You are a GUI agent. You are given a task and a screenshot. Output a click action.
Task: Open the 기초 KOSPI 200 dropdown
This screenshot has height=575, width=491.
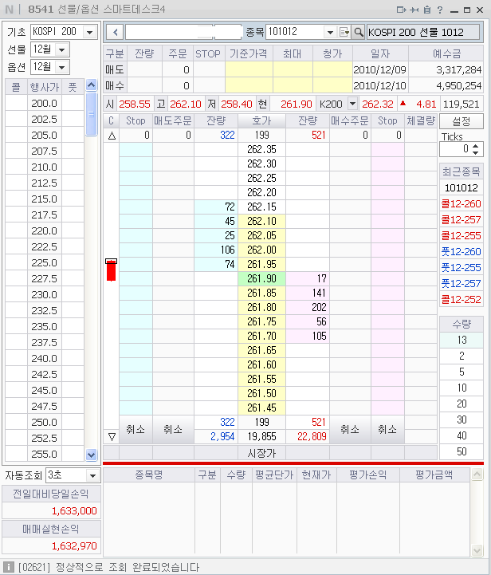(x=90, y=32)
